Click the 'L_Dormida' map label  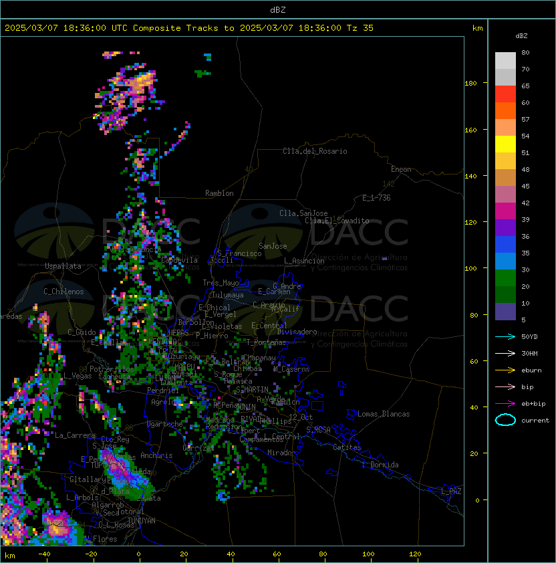coord(380,465)
